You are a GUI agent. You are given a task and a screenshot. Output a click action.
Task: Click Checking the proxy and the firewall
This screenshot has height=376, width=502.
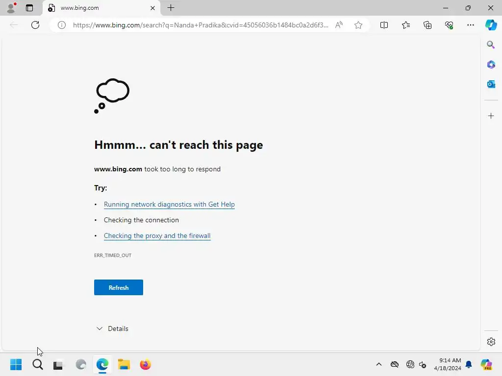[x=157, y=235]
